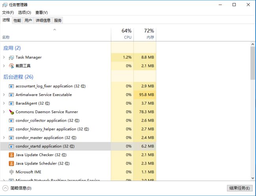The width and height of the screenshot is (256, 196).
Task: Click the Java Update Scheduler icon
Action: click(11, 163)
